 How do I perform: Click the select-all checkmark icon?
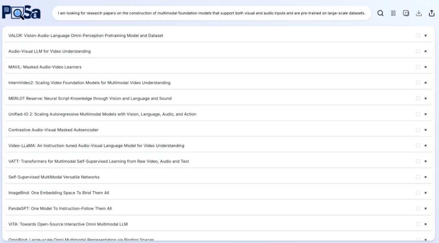click(406, 13)
